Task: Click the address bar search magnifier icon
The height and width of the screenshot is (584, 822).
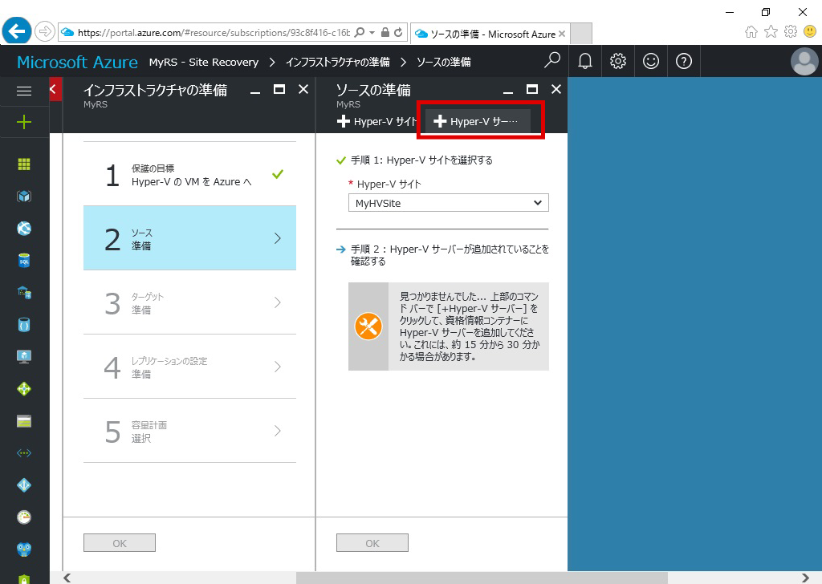Action: tap(360, 32)
